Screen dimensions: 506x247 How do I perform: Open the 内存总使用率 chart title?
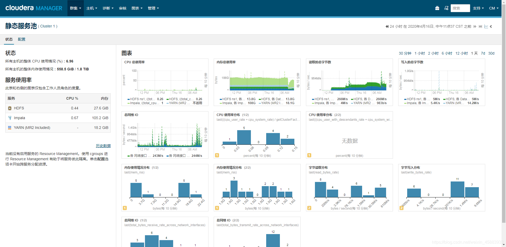click(x=226, y=62)
